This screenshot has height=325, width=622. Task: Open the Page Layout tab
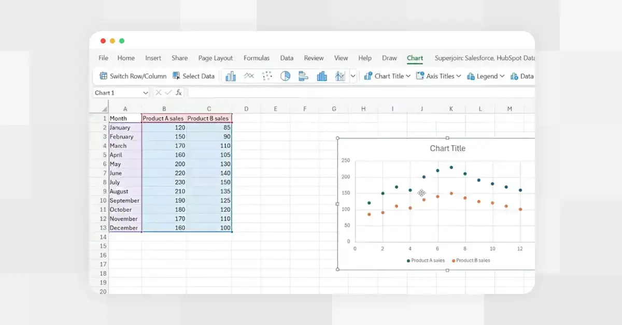[x=216, y=58]
